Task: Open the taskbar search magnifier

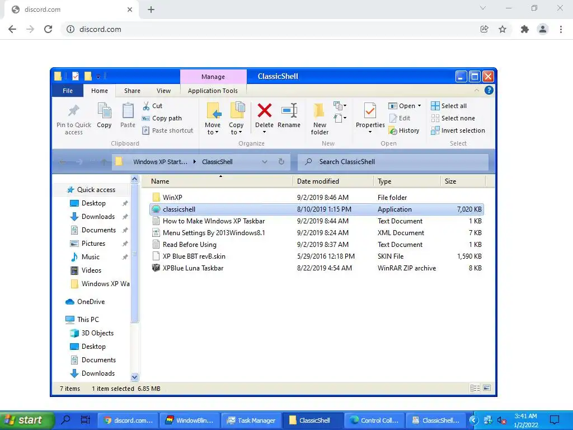Action: coord(66,420)
